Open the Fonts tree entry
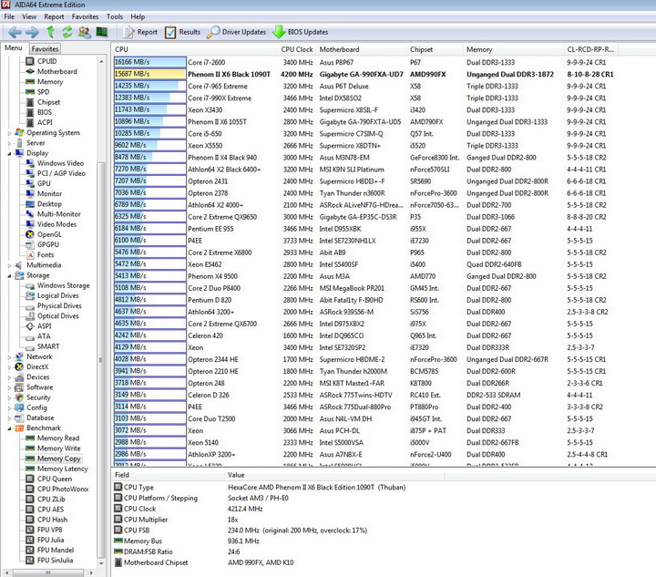 point(46,255)
